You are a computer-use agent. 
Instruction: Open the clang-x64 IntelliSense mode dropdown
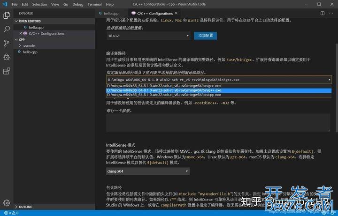148,171
